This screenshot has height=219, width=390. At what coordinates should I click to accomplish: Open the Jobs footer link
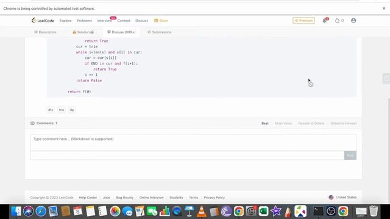(x=107, y=198)
